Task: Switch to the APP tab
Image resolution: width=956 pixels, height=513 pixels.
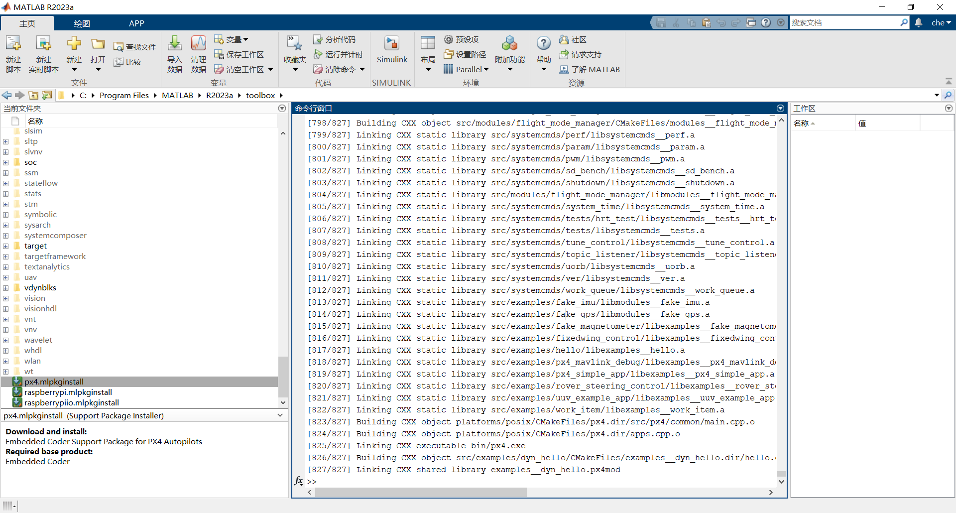Action: click(136, 23)
